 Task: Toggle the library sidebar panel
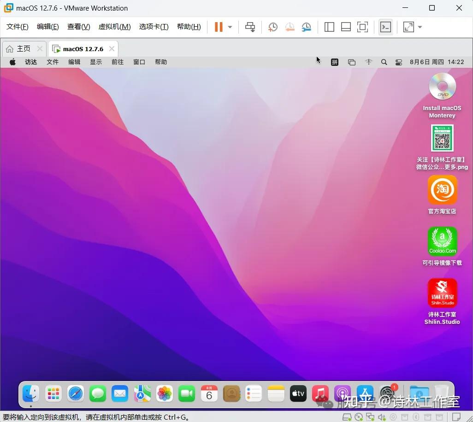click(x=329, y=27)
